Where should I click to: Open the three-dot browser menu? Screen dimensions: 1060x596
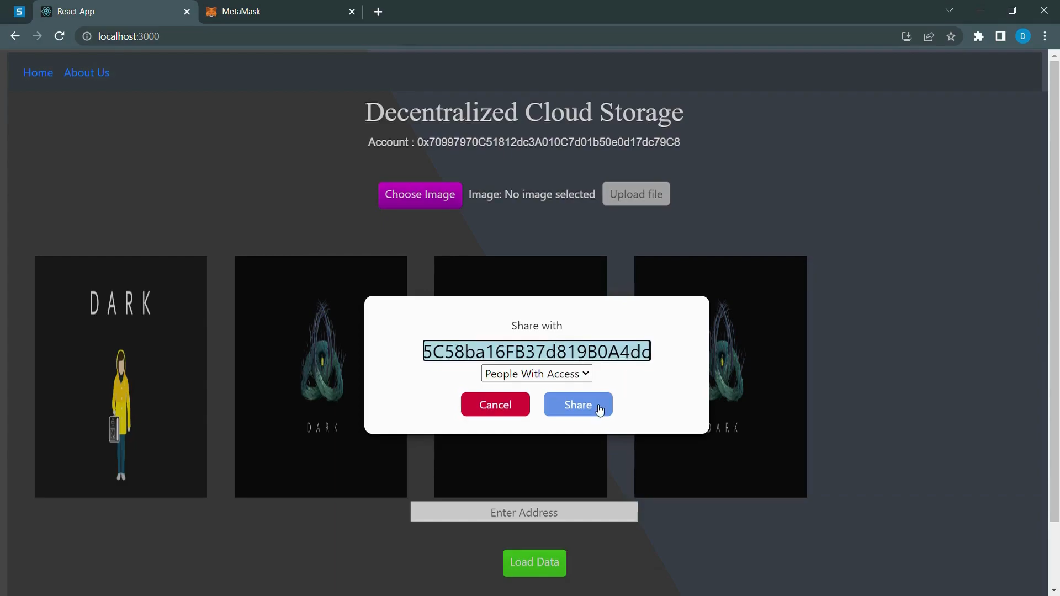[x=1045, y=36]
